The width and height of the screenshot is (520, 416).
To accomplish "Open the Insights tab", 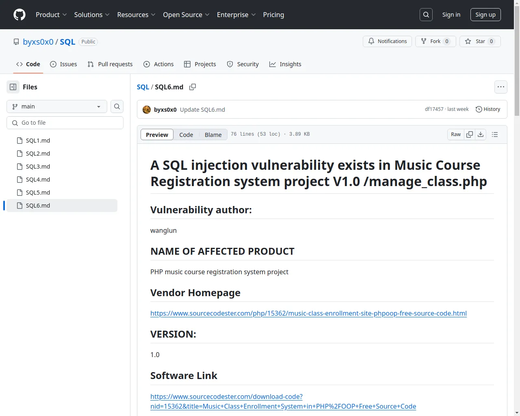I will [x=285, y=64].
